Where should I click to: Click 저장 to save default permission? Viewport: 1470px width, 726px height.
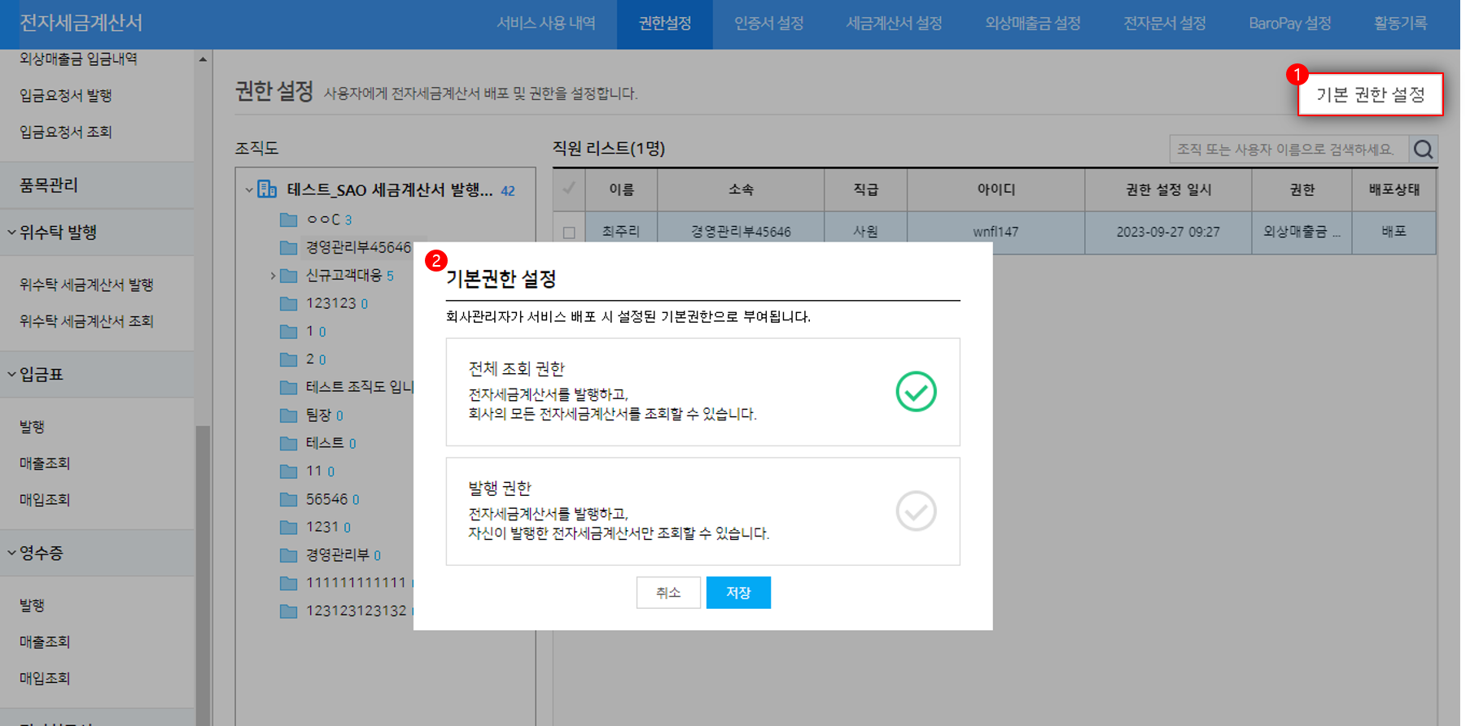[x=738, y=593]
